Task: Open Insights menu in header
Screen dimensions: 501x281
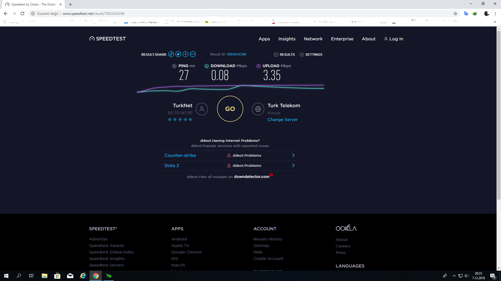Action: click(287, 39)
